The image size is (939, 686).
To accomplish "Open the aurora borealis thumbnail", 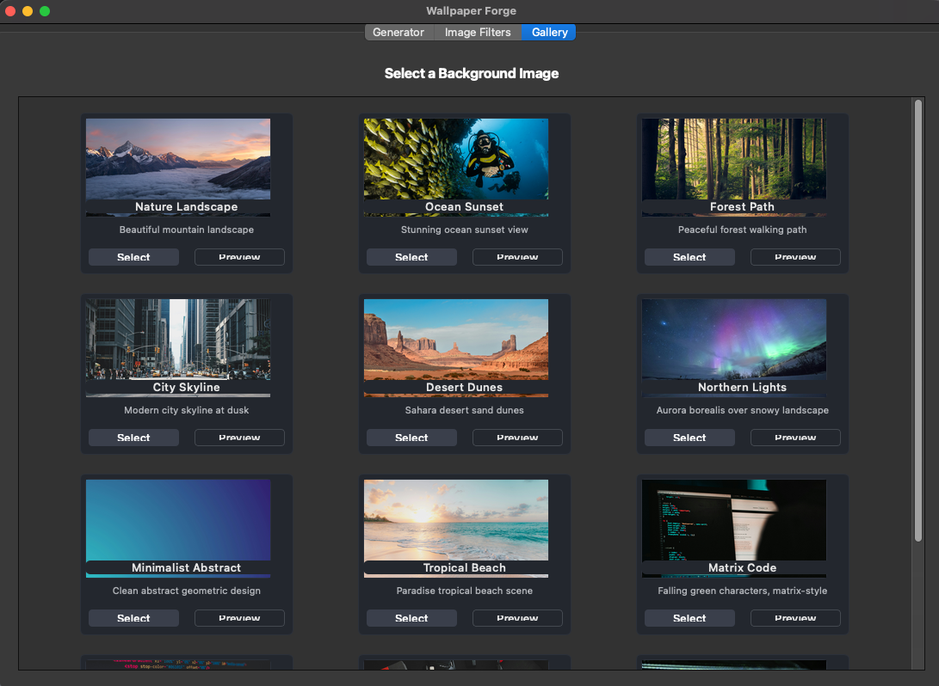I will click(734, 340).
